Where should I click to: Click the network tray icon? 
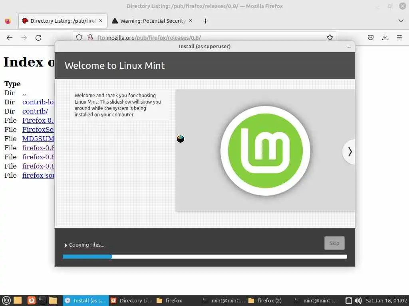pyautogui.click(x=349, y=300)
